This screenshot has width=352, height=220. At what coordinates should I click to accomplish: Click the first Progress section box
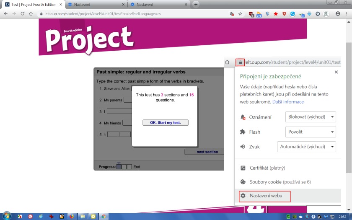point(119,167)
